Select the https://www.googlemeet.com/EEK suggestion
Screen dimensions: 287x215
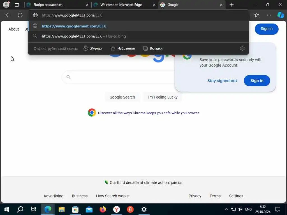coord(138,26)
